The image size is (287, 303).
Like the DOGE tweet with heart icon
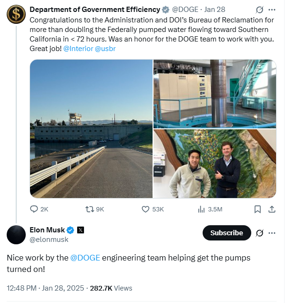coord(146,209)
